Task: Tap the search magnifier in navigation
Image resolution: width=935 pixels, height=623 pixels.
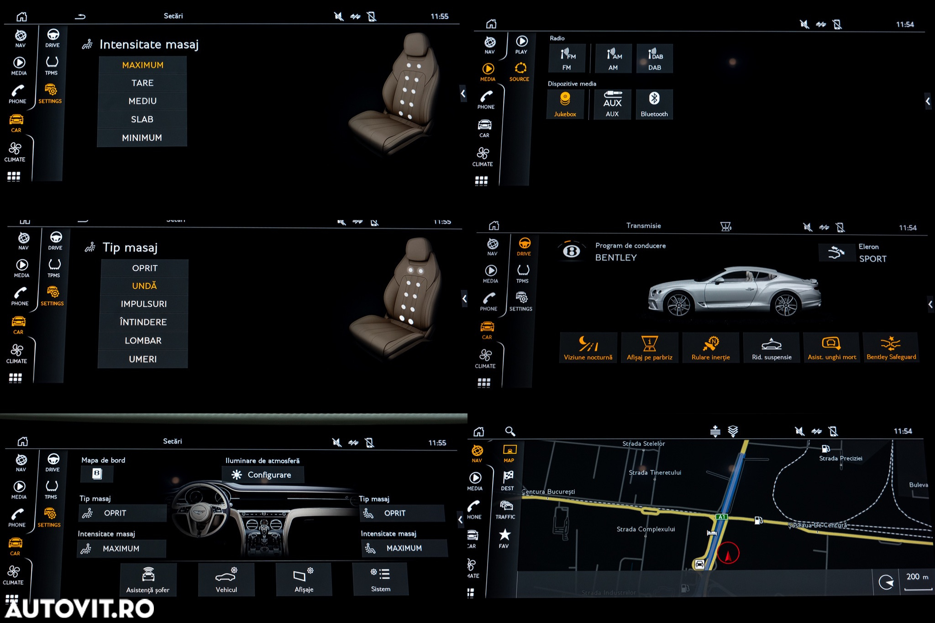Action: pos(510,431)
